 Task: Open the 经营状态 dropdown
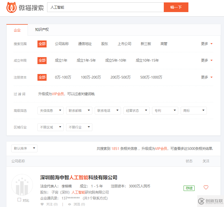click(x=136, y=110)
